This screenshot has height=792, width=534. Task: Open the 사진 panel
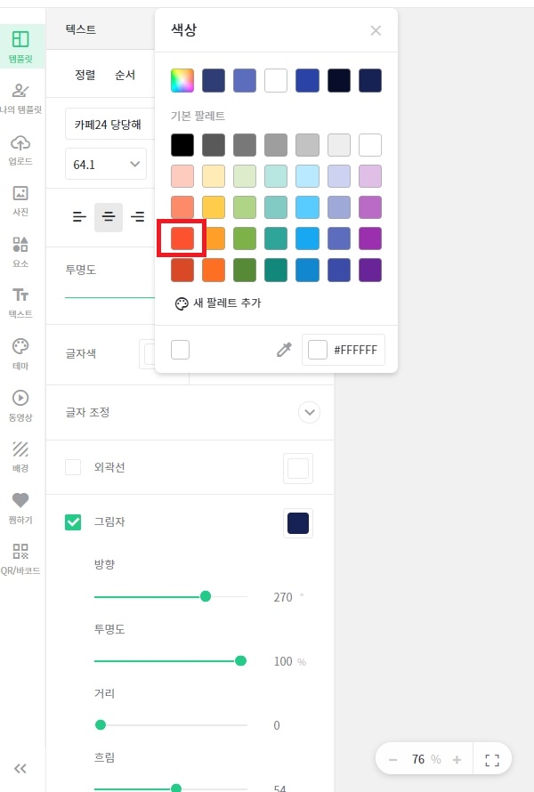click(20, 201)
